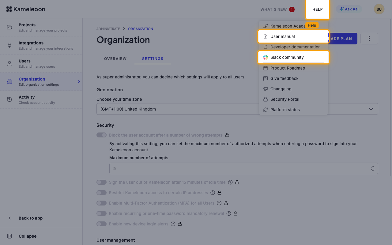Open the Help menu
Viewport: 392px width, 245px height.
point(318,9)
